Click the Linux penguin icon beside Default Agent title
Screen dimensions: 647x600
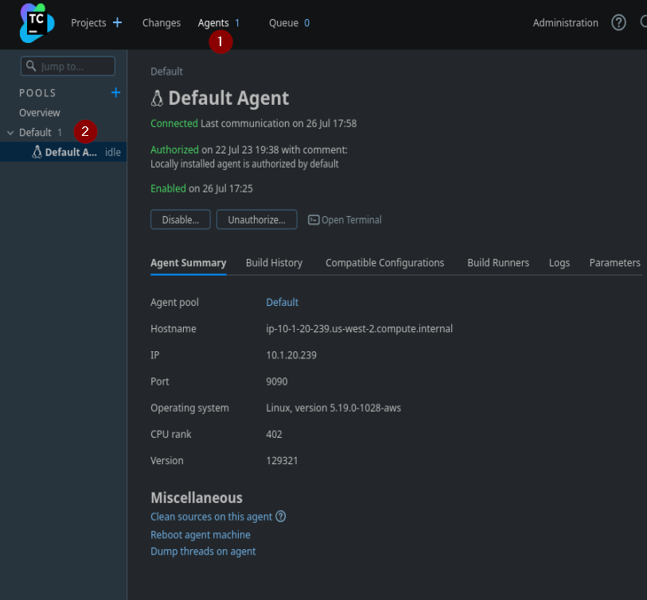click(157, 99)
